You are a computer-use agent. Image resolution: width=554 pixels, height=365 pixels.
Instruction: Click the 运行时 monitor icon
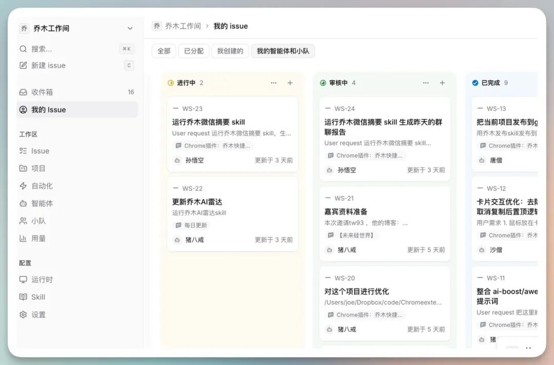tap(23, 279)
